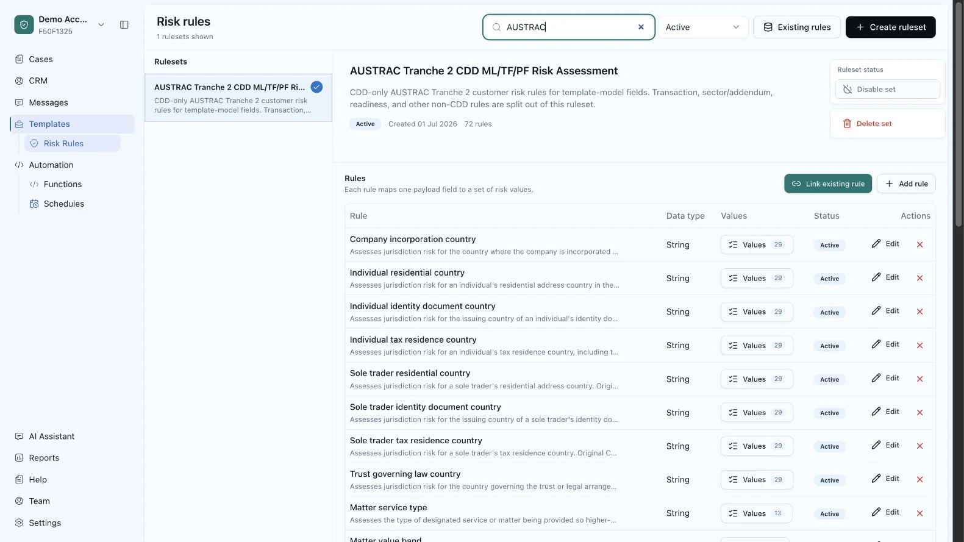
Task: Click Disable set button
Action: point(887,89)
